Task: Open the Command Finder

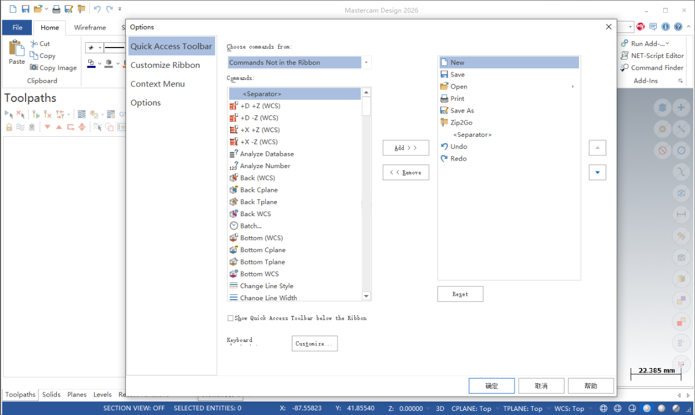Action: (x=652, y=67)
